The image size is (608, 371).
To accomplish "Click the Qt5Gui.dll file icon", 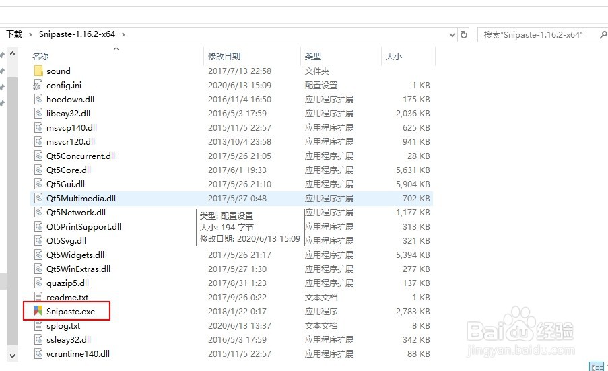I will tap(38, 184).
